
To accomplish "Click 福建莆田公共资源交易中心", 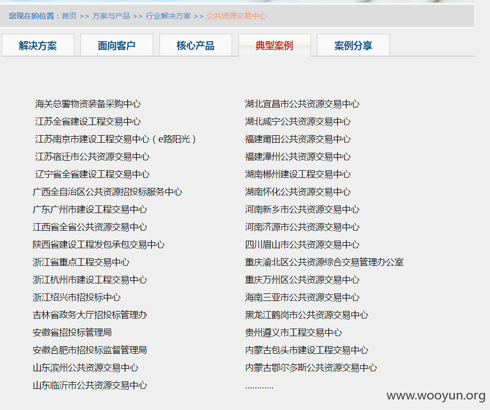I will point(298,139).
